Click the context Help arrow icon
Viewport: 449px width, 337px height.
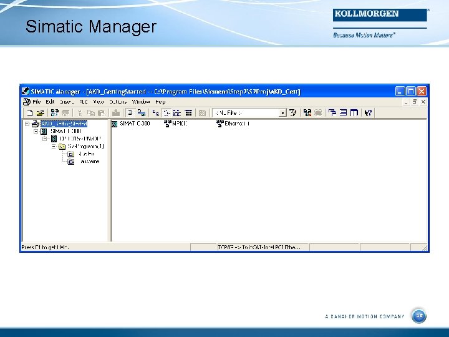pyautogui.click(x=369, y=112)
